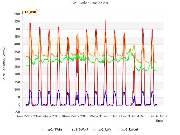Click the 550 y-axis tick label
This screenshot has width=180, height=135.
17,21
